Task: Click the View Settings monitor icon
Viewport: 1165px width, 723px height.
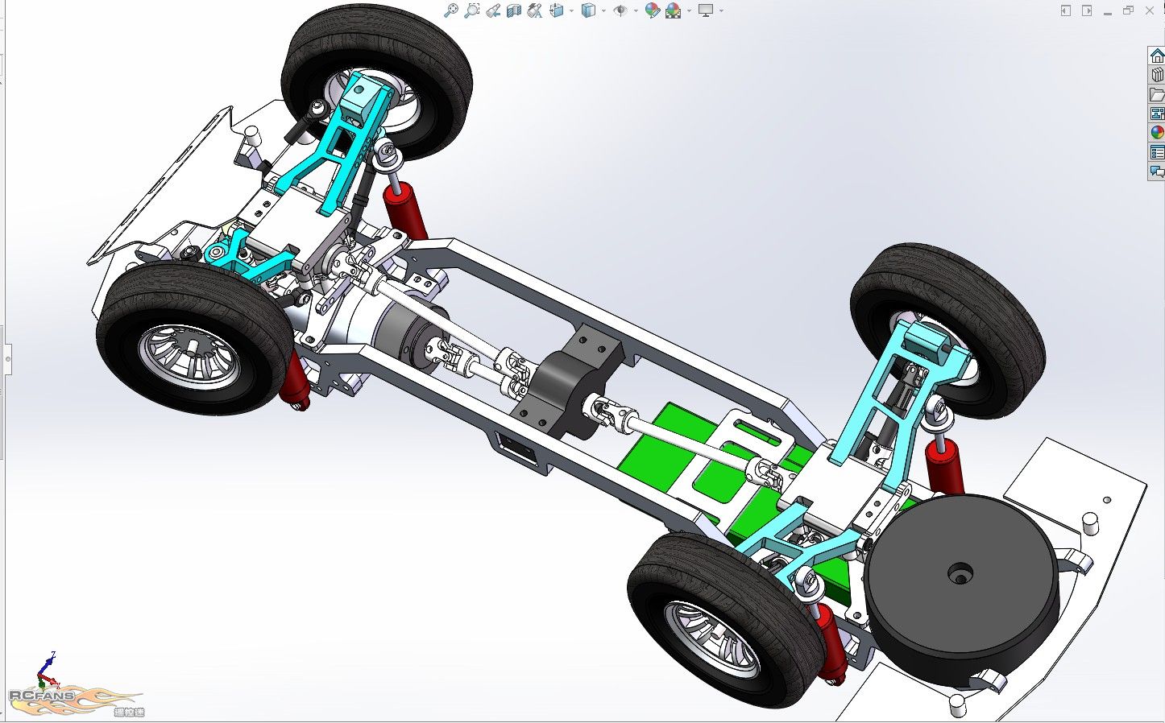Action: (x=706, y=10)
